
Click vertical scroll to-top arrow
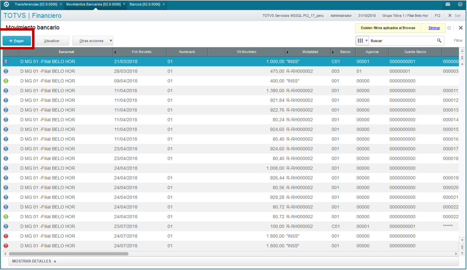[x=462, y=51]
